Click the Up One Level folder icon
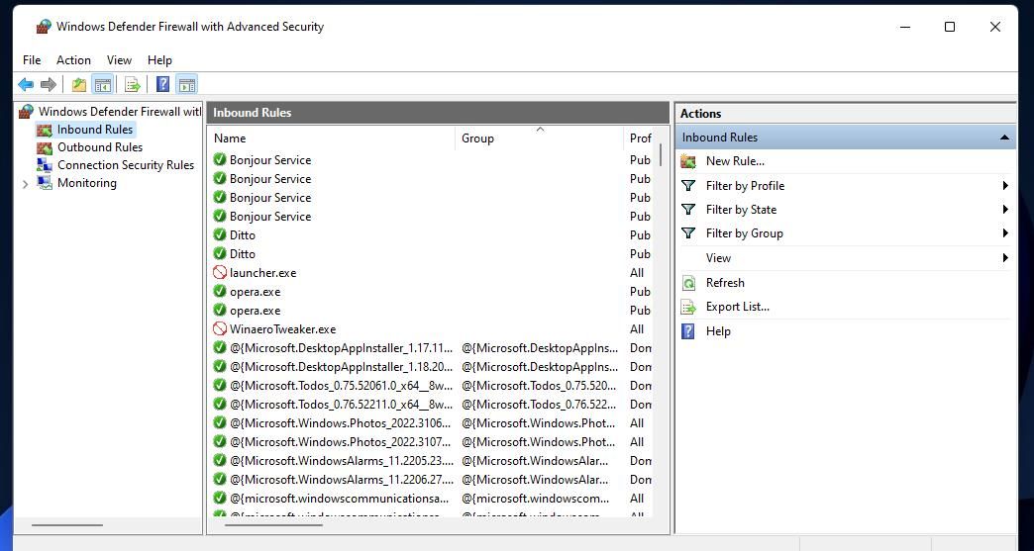This screenshot has height=551, width=1034. click(79, 84)
